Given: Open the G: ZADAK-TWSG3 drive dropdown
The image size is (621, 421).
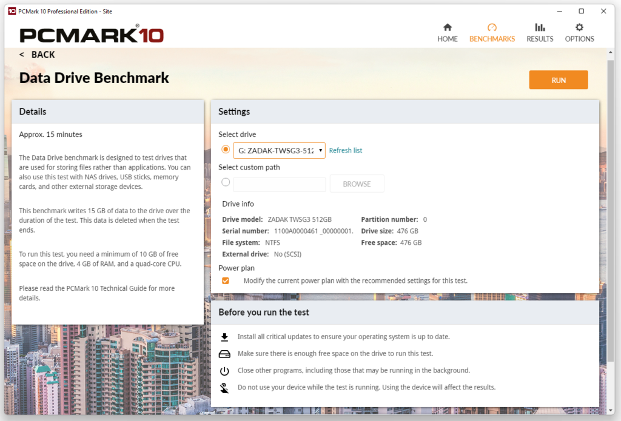Looking at the screenshot, I should click(x=279, y=150).
